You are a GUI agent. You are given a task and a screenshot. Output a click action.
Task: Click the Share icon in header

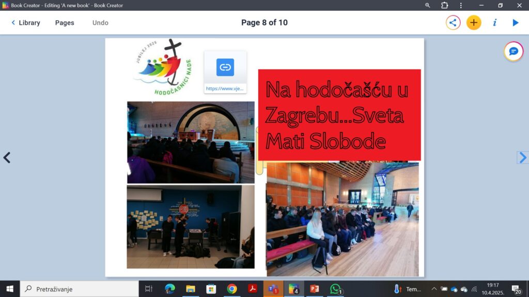(x=453, y=23)
